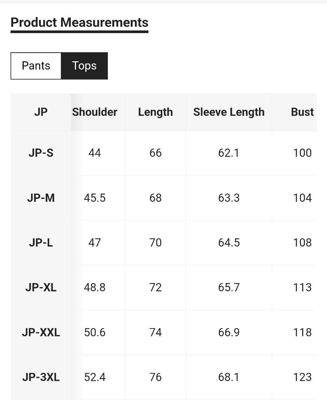The image size is (327, 406).
Task: Select the JP-M size row label
Action: (x=41, y=198)
